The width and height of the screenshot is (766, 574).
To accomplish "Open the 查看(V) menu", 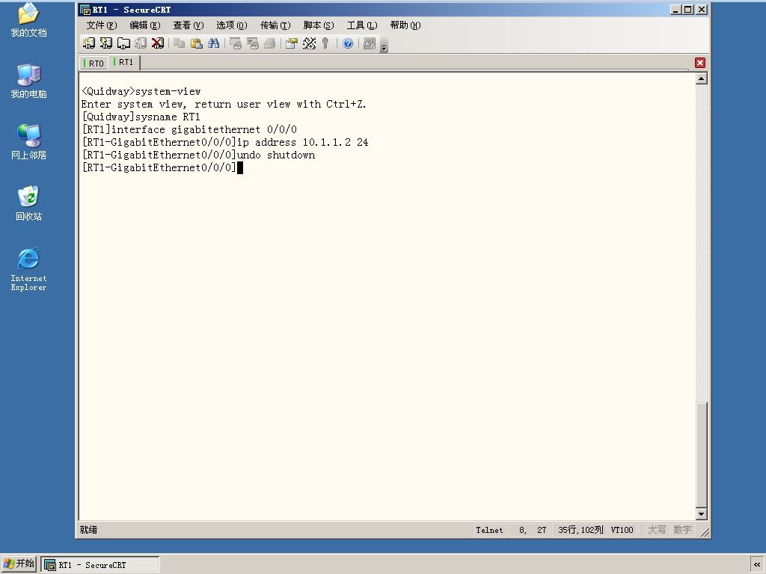I will click(188, 25).
